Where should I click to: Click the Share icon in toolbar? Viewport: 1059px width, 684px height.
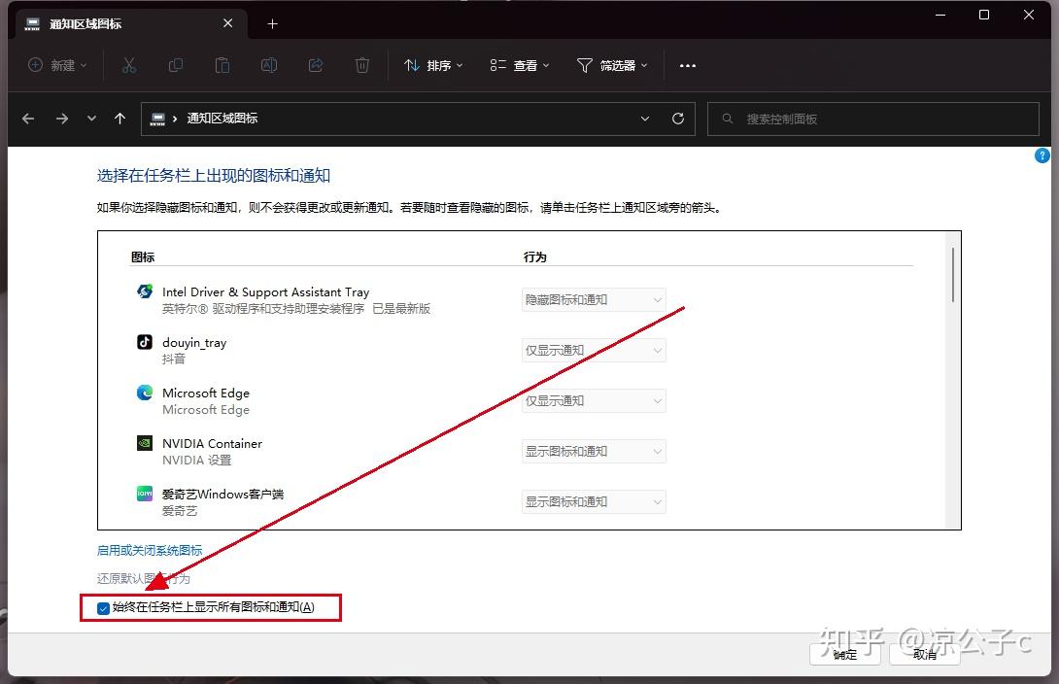tap(316, 65)
